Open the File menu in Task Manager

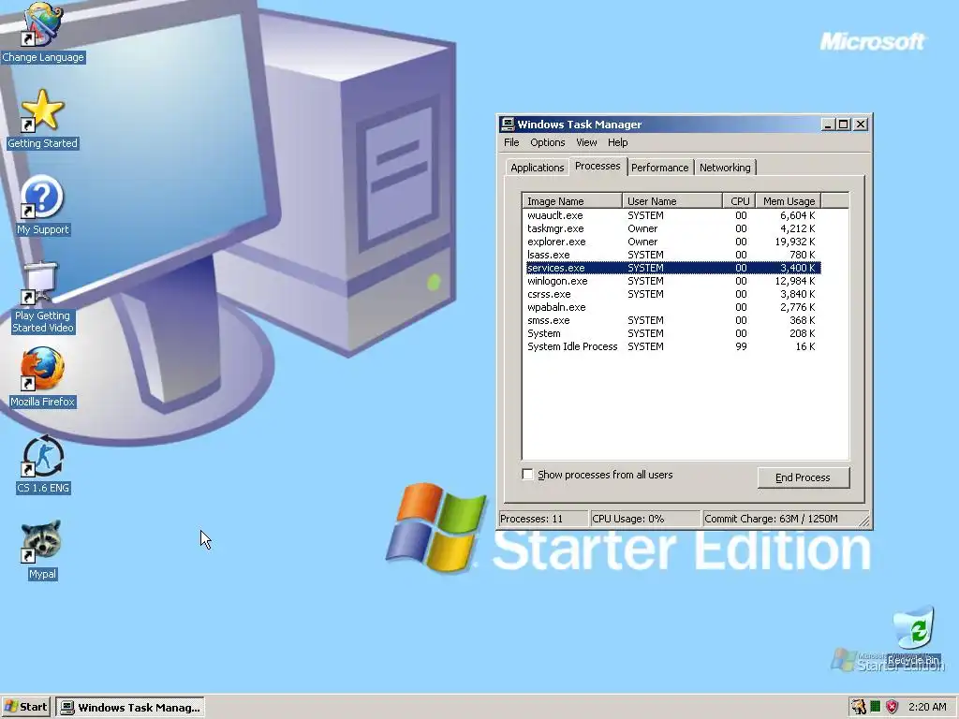(511, 142)
